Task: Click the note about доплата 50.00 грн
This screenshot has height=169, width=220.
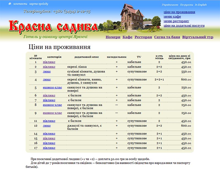Action: click(x=90, y=159)
